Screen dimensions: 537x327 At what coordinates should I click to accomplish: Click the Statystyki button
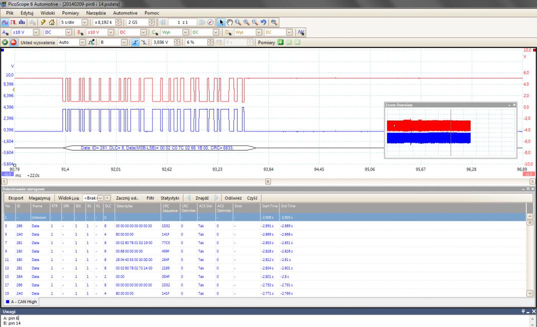[169, 198]
